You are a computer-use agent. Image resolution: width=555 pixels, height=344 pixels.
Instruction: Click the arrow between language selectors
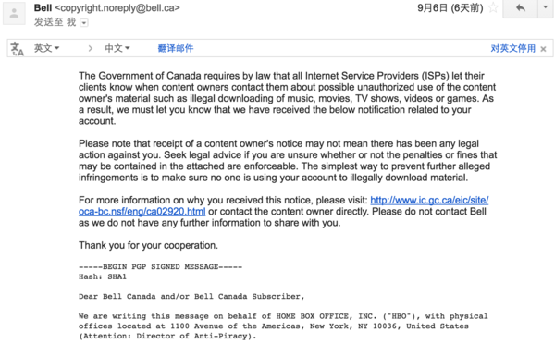[x=91, y=48]
